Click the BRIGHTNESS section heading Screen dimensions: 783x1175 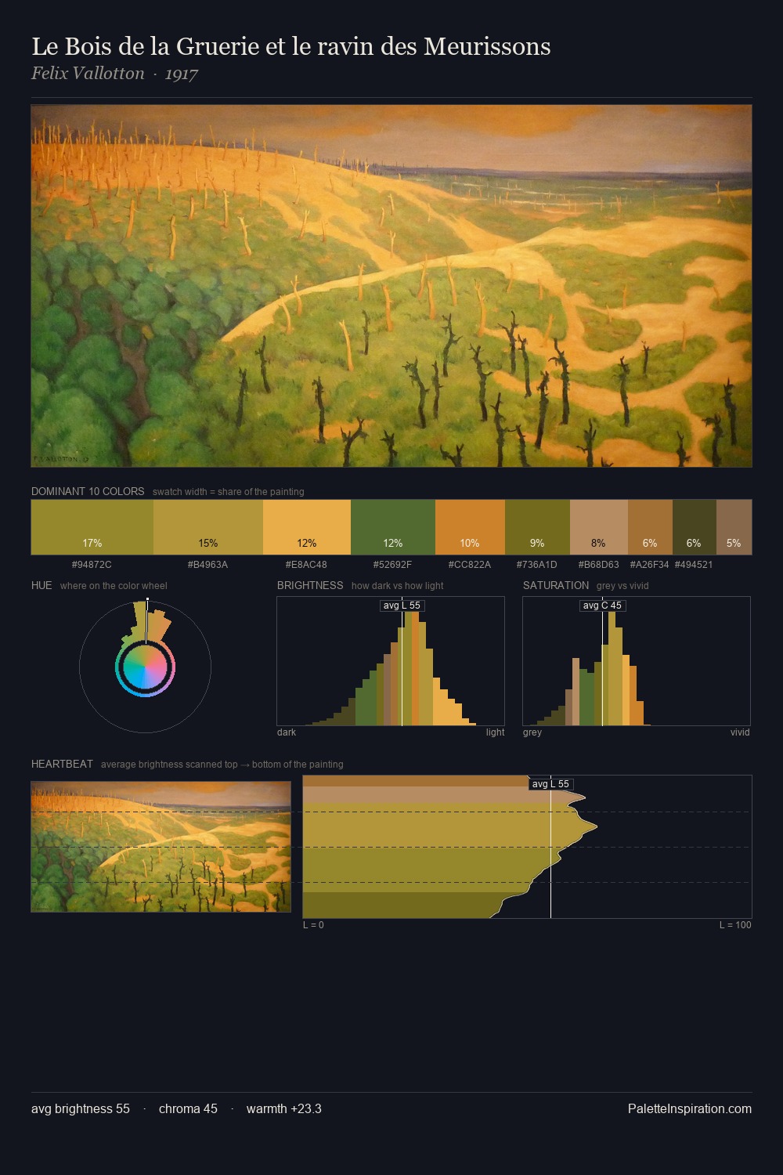tap(310, 585)
